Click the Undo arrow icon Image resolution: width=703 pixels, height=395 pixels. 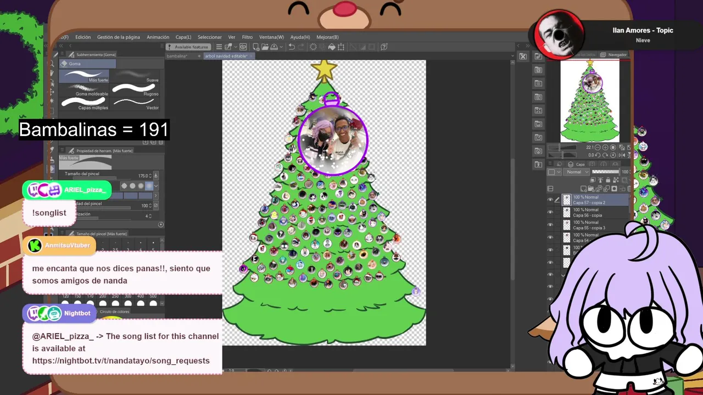[x=292, y=47]
